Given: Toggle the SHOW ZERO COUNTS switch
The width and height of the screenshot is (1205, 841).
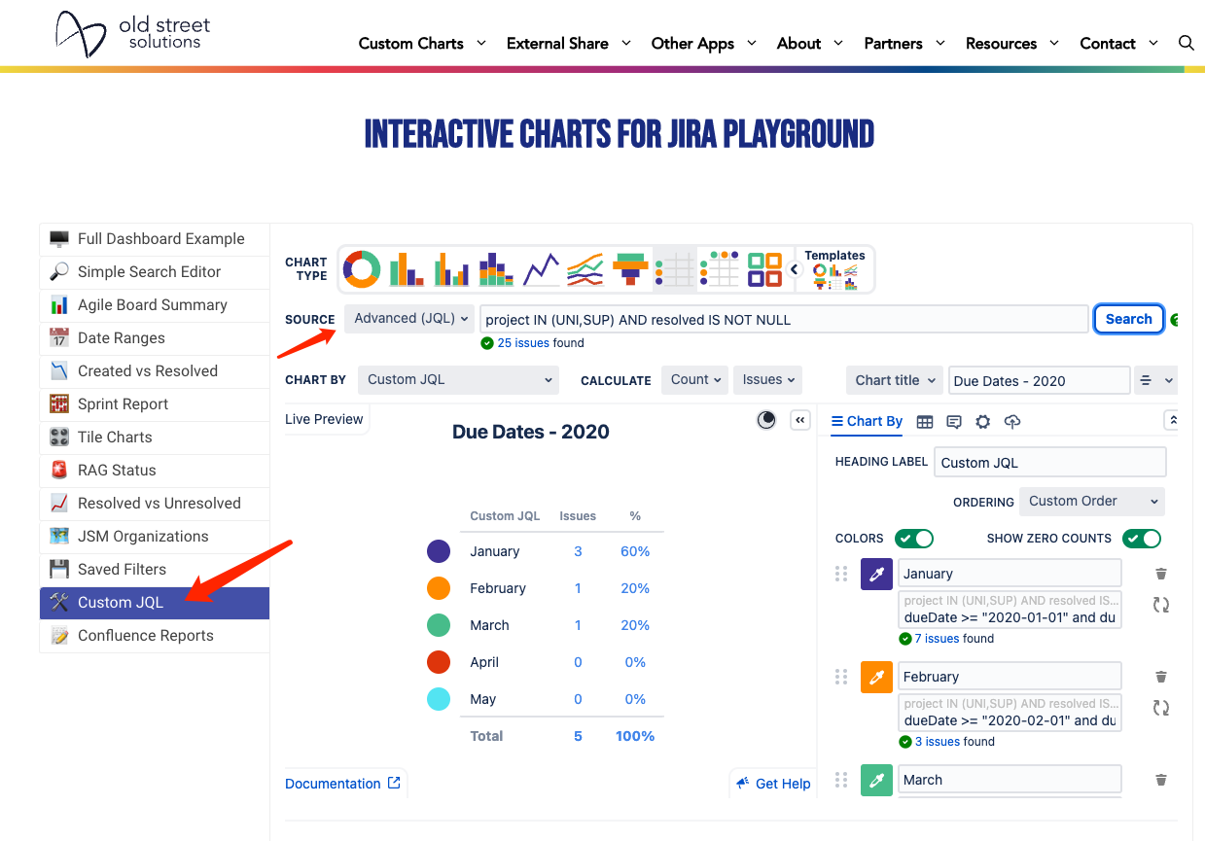Looking at the screenshot, I should (1142, 539).
